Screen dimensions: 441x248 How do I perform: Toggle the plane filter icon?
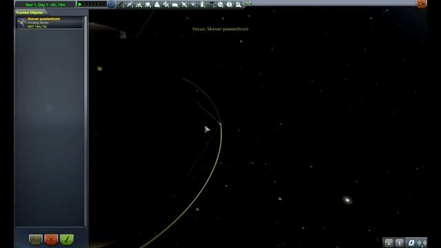coord(184,4)
